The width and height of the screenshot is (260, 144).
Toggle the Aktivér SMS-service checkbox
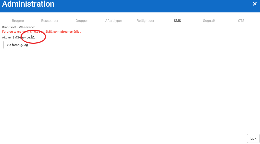click(33, 37)
